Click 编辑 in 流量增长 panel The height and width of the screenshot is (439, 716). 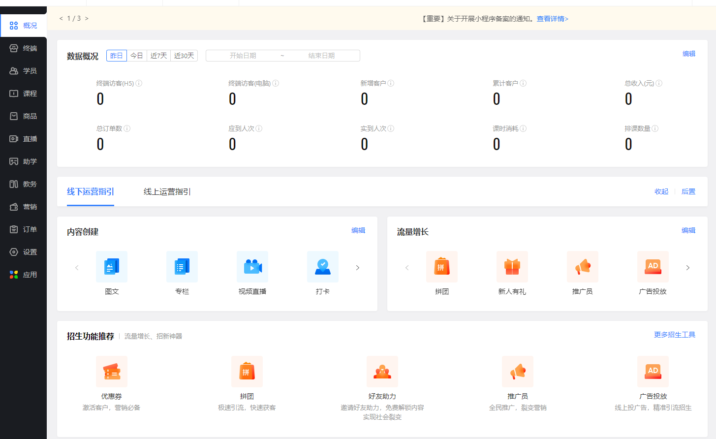(x=688, y=230)
